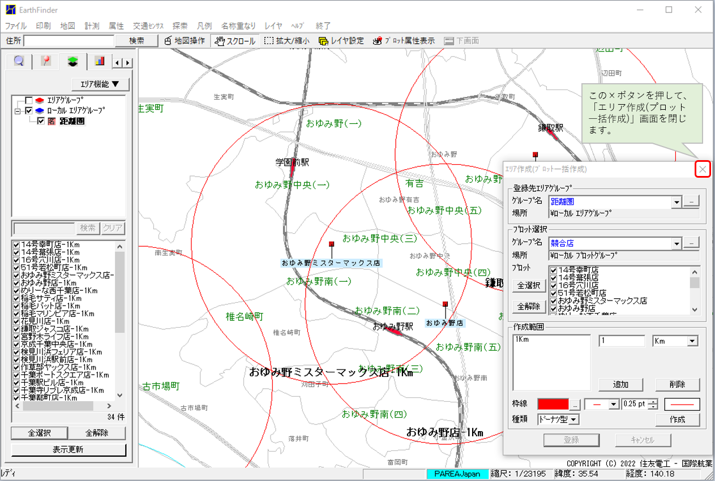Open the ファイル menu
This screenshot has height=481, width=715.
point(16,26)
